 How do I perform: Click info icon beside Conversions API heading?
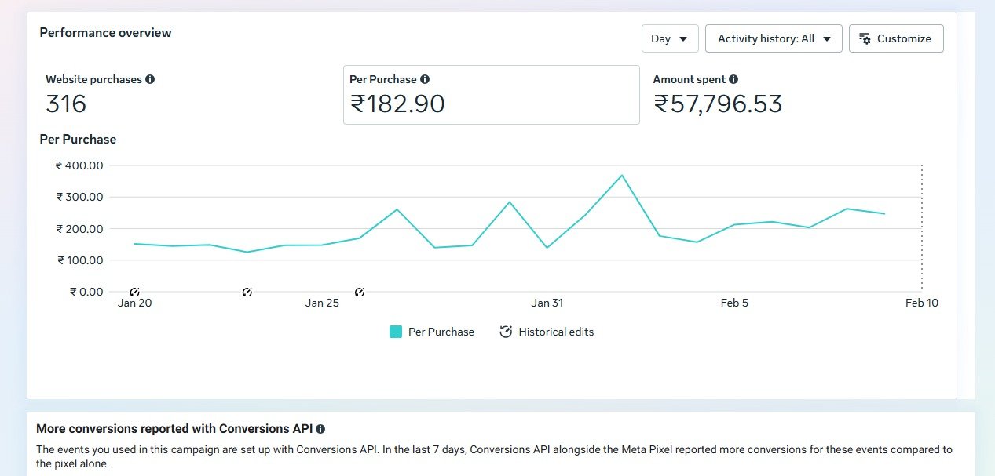(x=320, y=429)
